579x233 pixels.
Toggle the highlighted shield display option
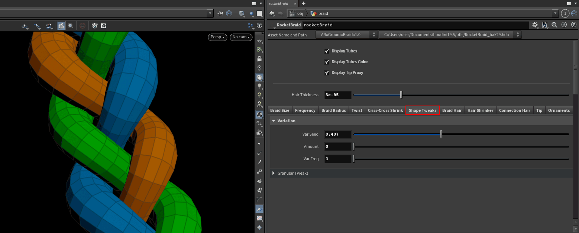click(x=259, y=115)
